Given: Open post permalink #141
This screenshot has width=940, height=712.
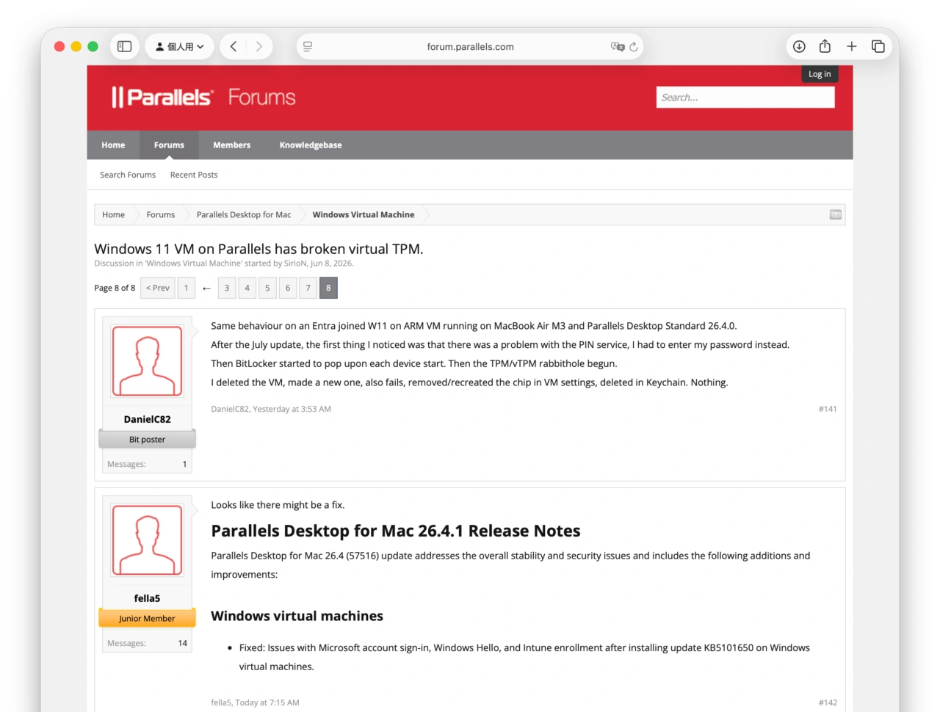Looking at the screenshot, I should click(x=828, y=409).
